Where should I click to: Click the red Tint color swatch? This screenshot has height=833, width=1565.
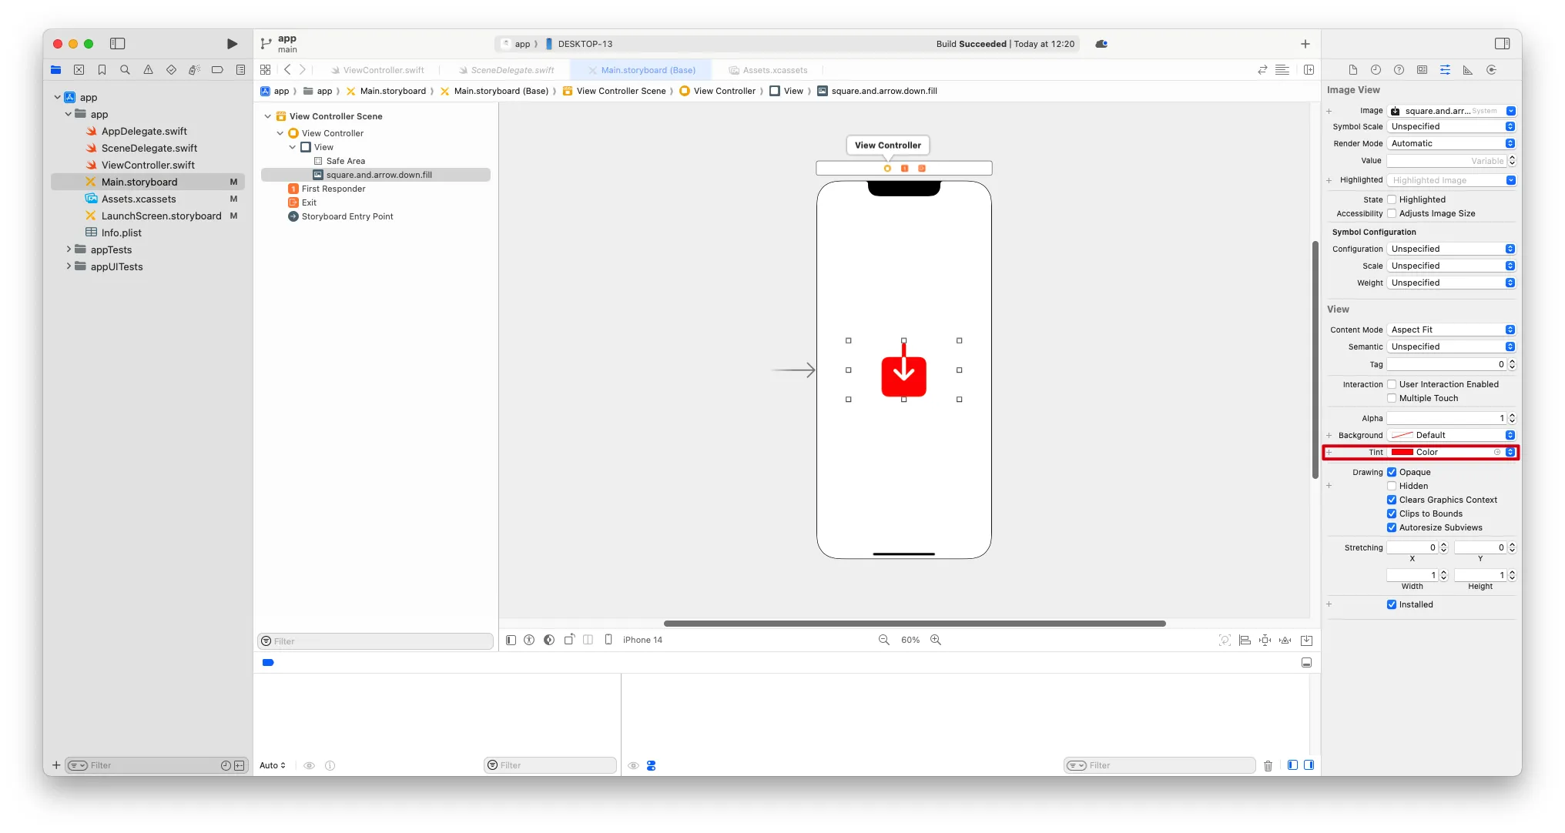1402,452
